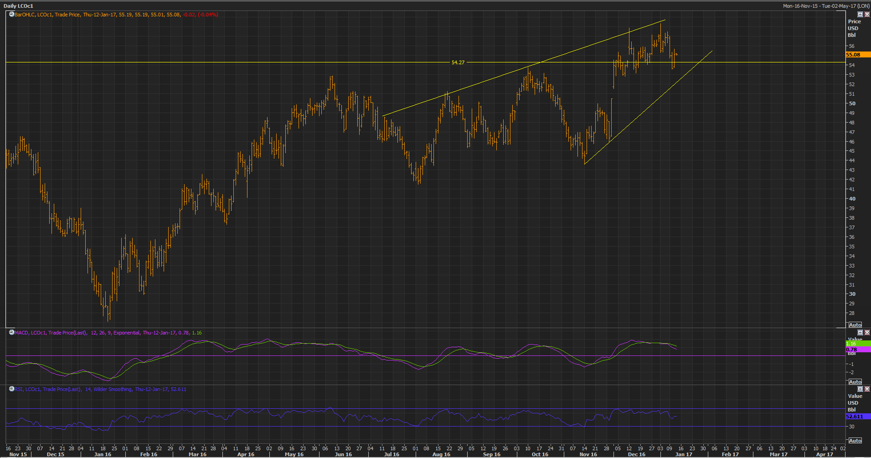Select the 54.27 horizontal line label
The width and height of the screenshot is (871, 458).
pos(458,62)
